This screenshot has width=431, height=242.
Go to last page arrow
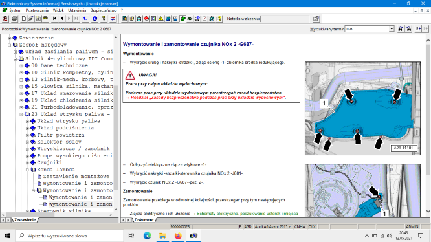(76, 19)
